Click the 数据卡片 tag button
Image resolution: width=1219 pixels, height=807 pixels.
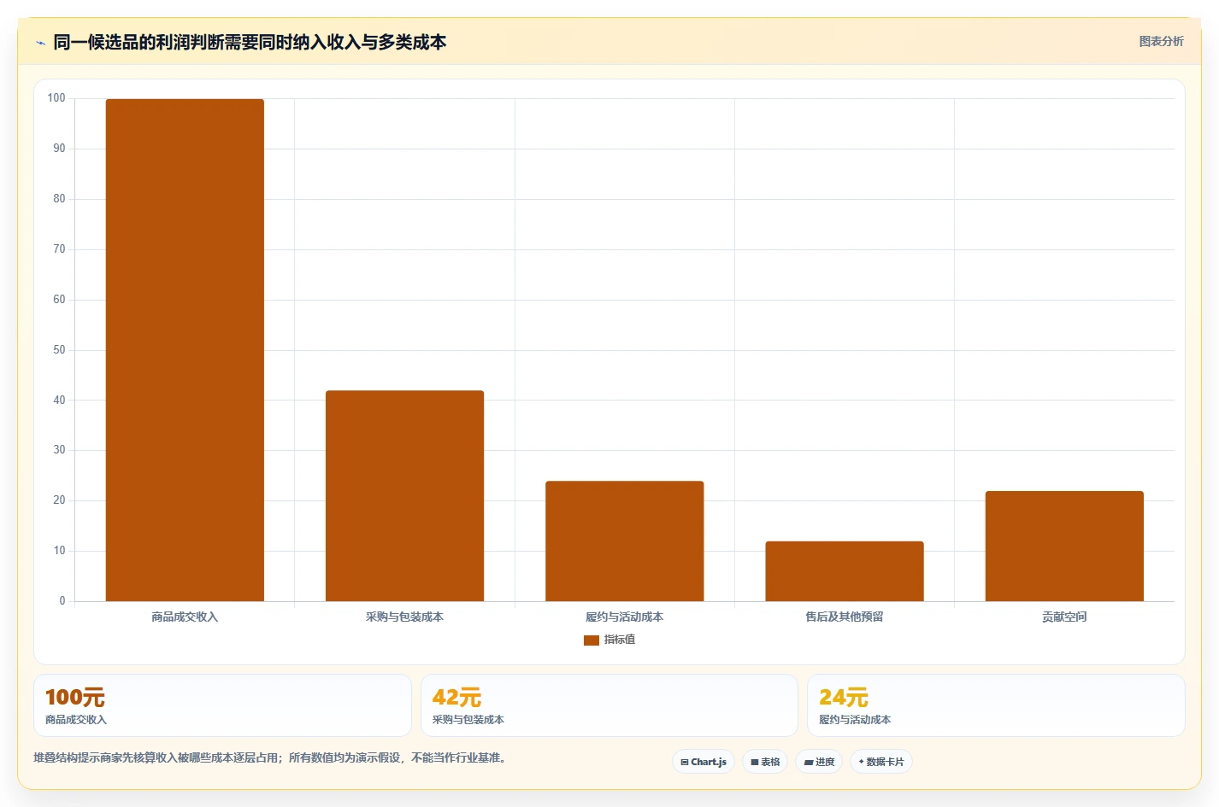point(881,762)
